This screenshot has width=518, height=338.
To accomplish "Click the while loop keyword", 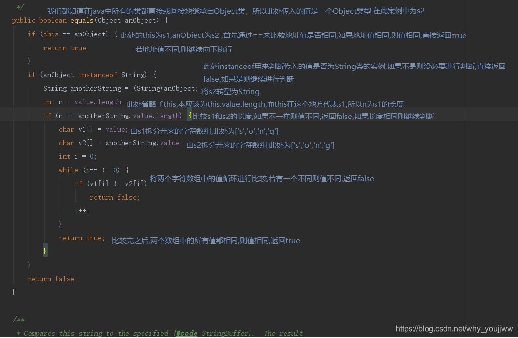I will click(x=69, y=170).
